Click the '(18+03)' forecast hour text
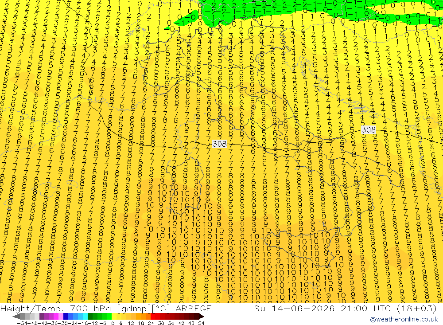 (x=417, y=308)
